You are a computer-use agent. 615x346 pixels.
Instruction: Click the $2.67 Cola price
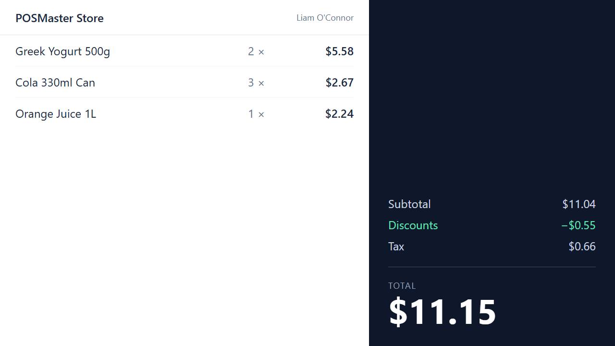(x=339, y=83)
